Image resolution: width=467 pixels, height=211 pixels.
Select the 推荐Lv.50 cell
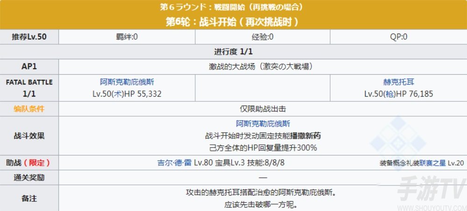point(29,37)
